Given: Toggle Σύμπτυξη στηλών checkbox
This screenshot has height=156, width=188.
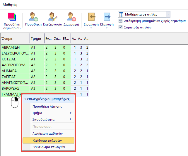Looking at the screenshot, I should [x=121, y=27].
